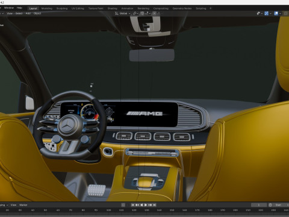Switch to the Layout workspace tab
This screenshot has height=217, width=289.
[x=33, y=8]
